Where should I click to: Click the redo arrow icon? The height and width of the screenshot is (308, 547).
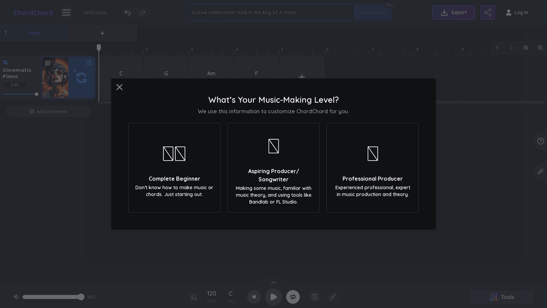pyautogui.click(x=142, y=13)
